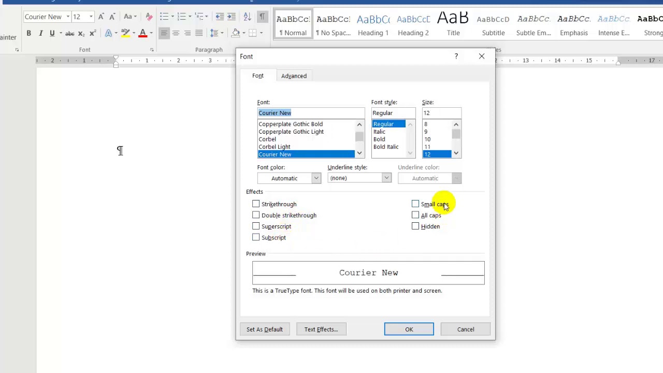Click Clear All Formatting icon
This screenshot has height=373, width=663.
(x=149, y=17)
